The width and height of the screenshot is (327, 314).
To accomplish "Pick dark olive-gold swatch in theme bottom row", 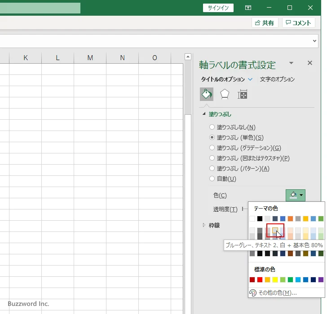I will tap(306, 253).
